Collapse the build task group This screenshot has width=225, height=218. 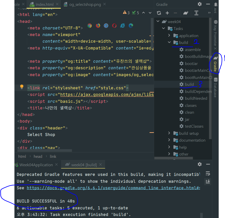coord(169,42)
